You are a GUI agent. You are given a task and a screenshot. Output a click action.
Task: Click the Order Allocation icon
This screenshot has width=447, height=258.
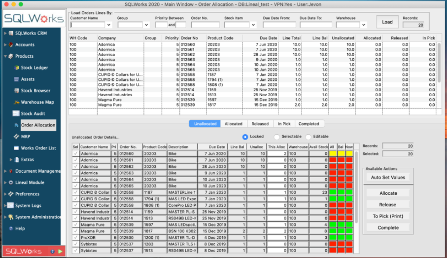click(x=17, y=125)
